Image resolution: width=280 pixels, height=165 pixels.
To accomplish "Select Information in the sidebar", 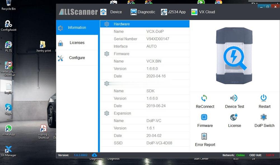I will (x=77, y=28).
